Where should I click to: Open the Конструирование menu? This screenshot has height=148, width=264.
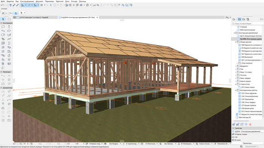[27, 2]
